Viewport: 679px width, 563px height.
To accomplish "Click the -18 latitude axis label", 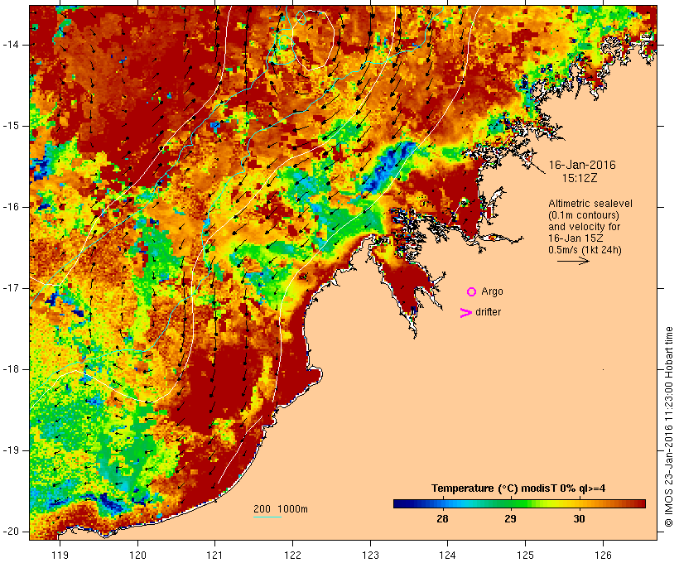I will click(11, 369).
